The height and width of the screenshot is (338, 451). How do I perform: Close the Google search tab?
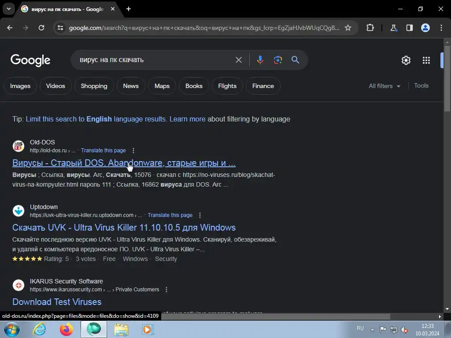pyautogui.click(x=113, y=9)
